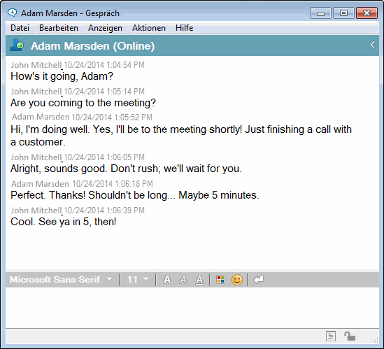Click the window resize grip in status bar corner
384x349 pixels.
[x=375, y=340]
